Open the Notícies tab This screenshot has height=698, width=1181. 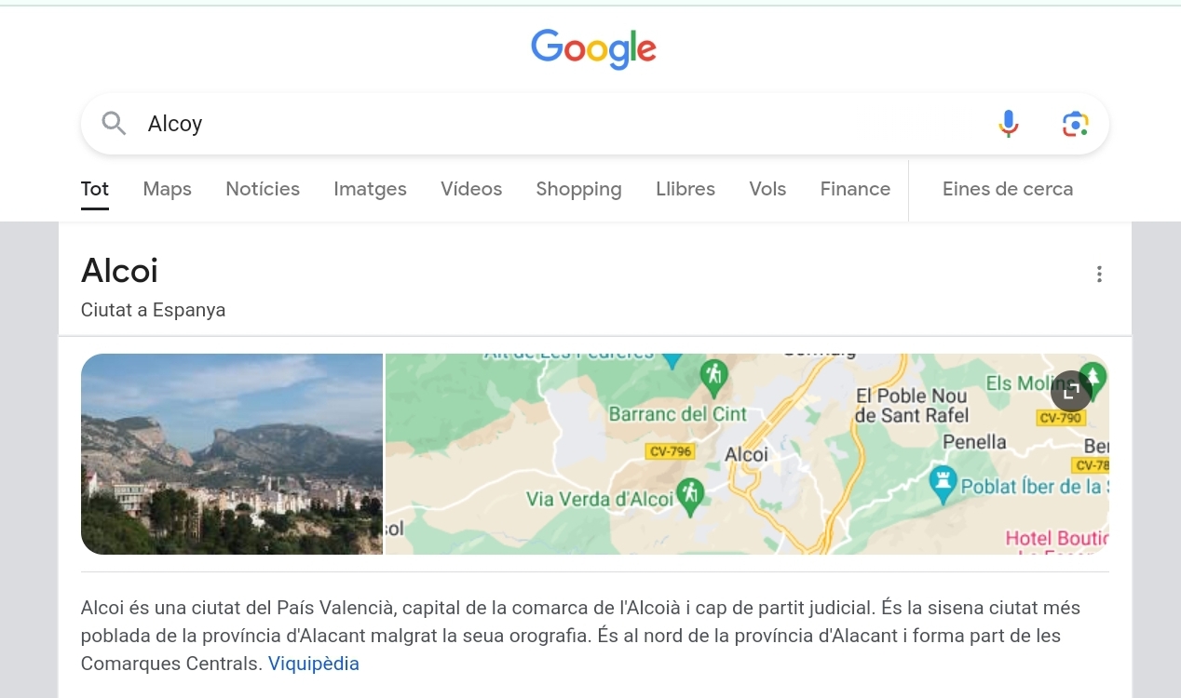coord(263,189)
